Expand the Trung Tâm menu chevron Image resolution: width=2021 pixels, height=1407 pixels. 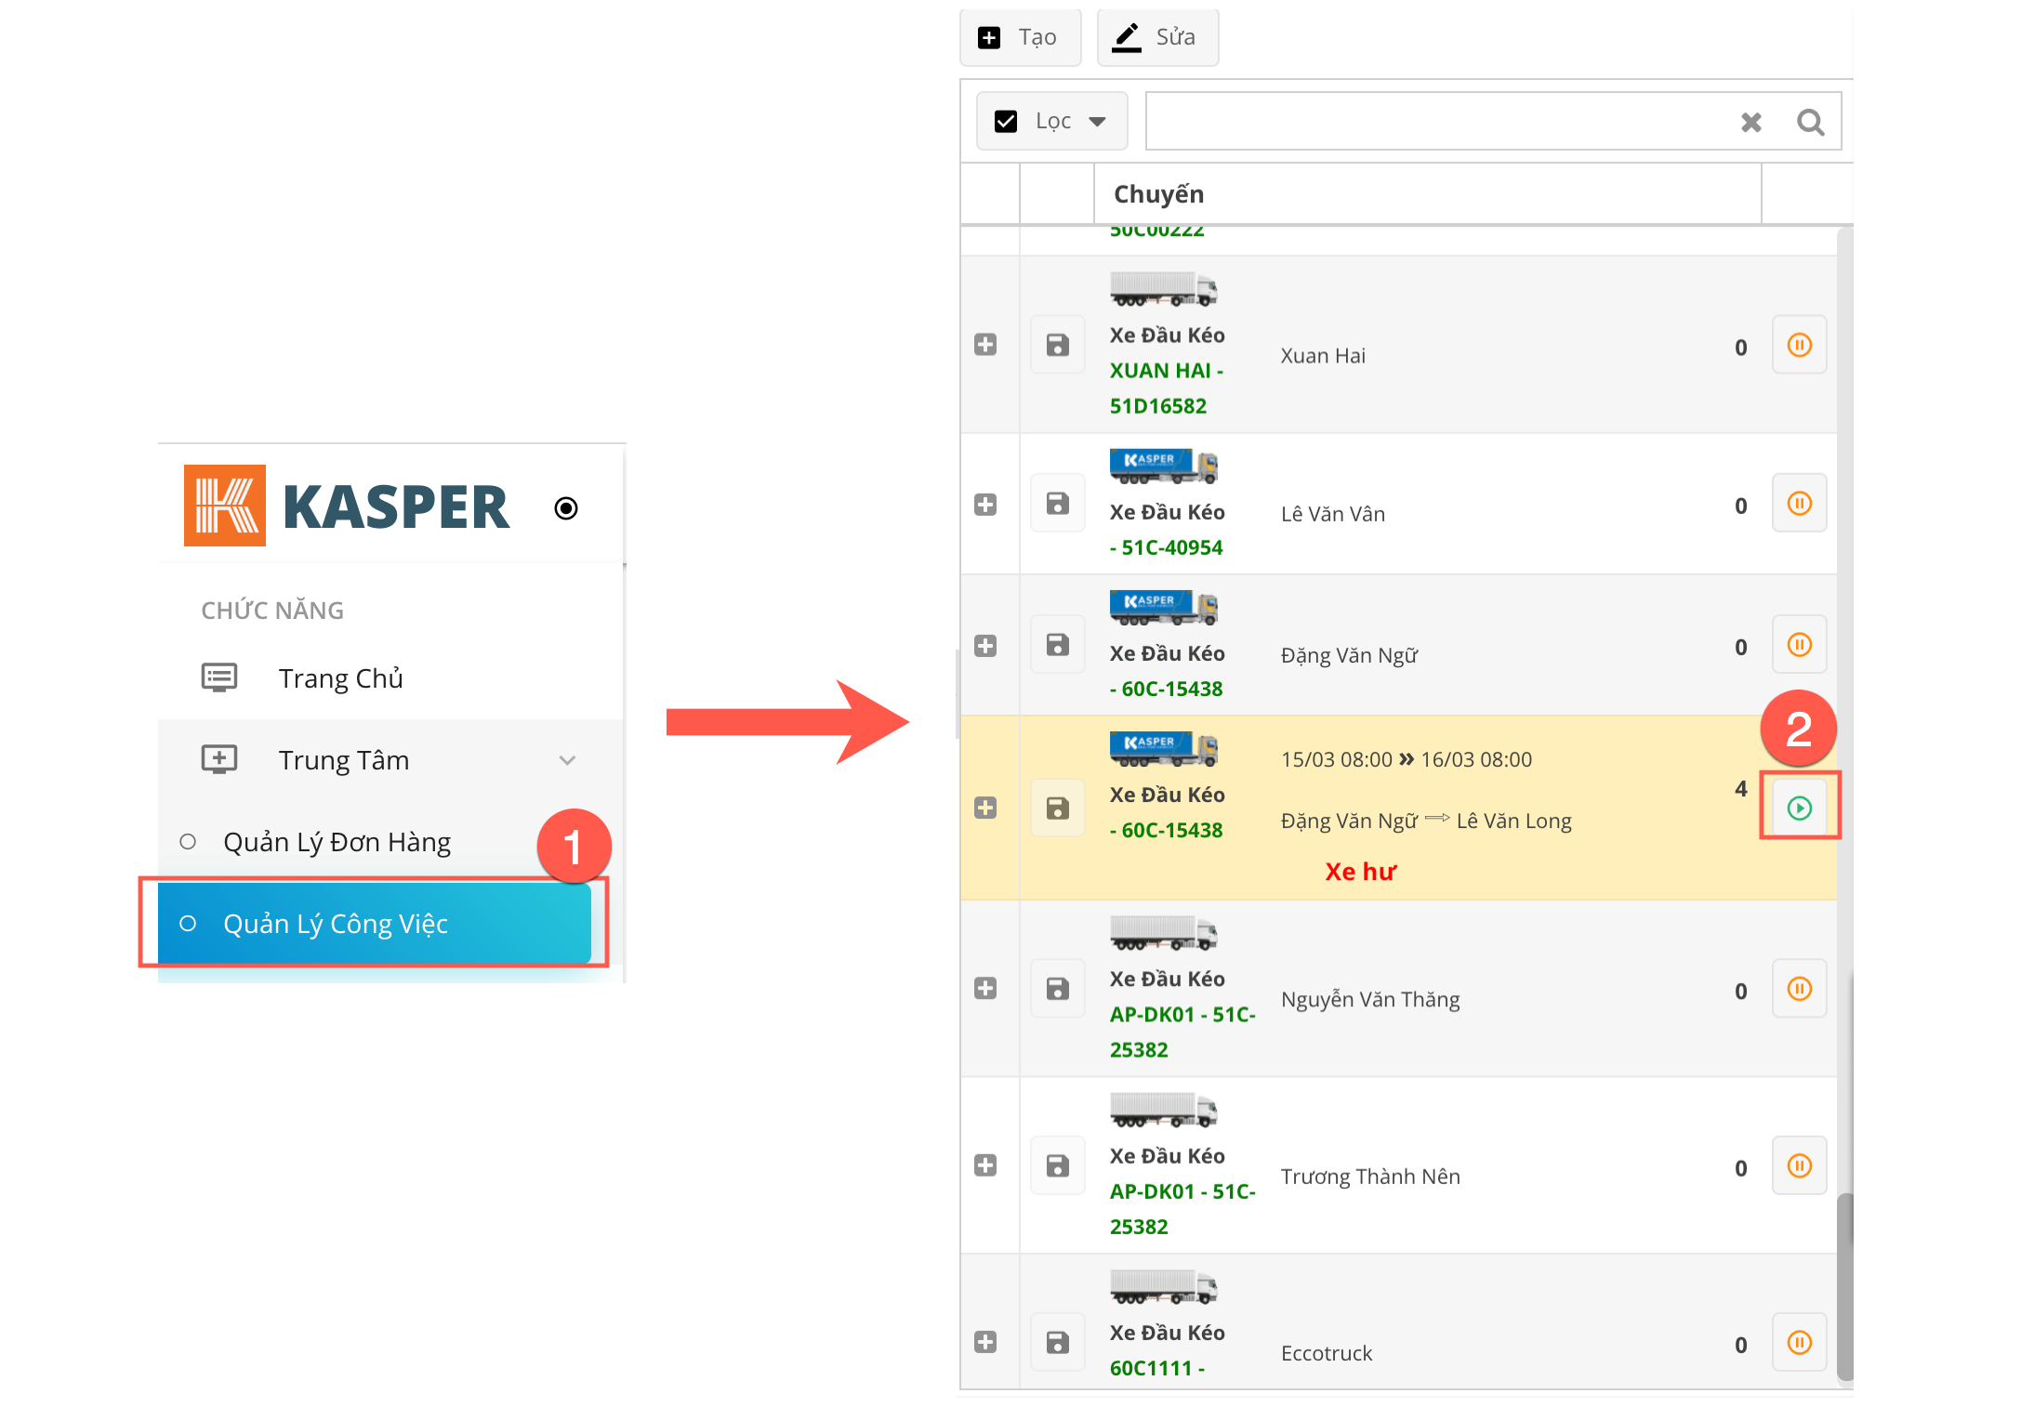click(567, 760)
